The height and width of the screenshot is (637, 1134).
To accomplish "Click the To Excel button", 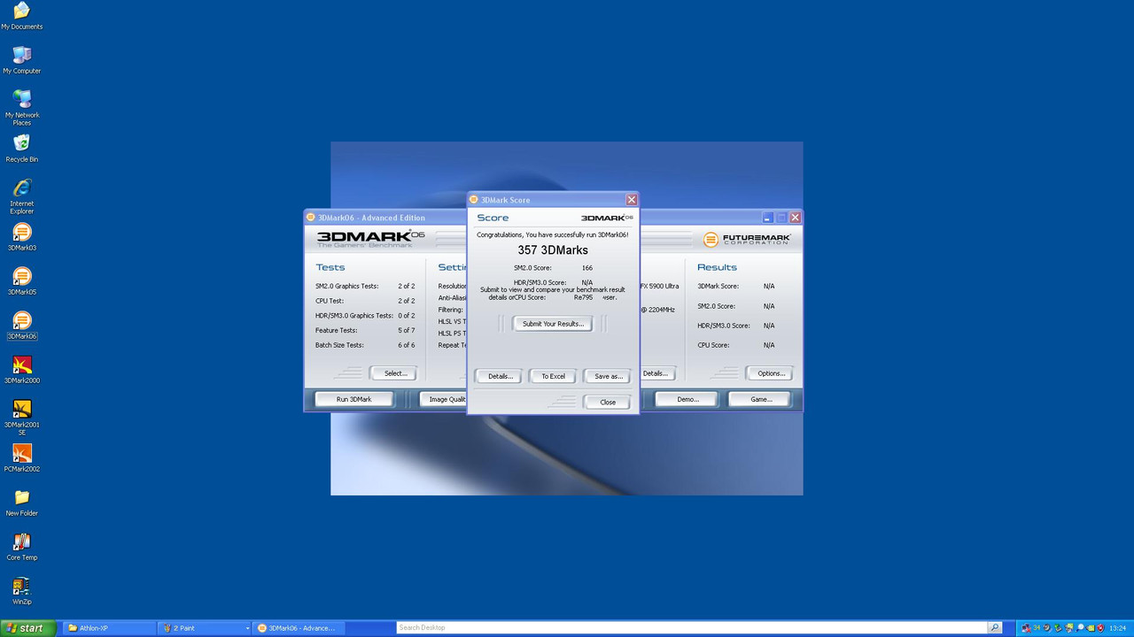I will tap(553, 376).
